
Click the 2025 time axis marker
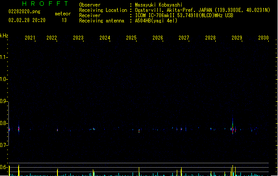click(x=131, y=38)
